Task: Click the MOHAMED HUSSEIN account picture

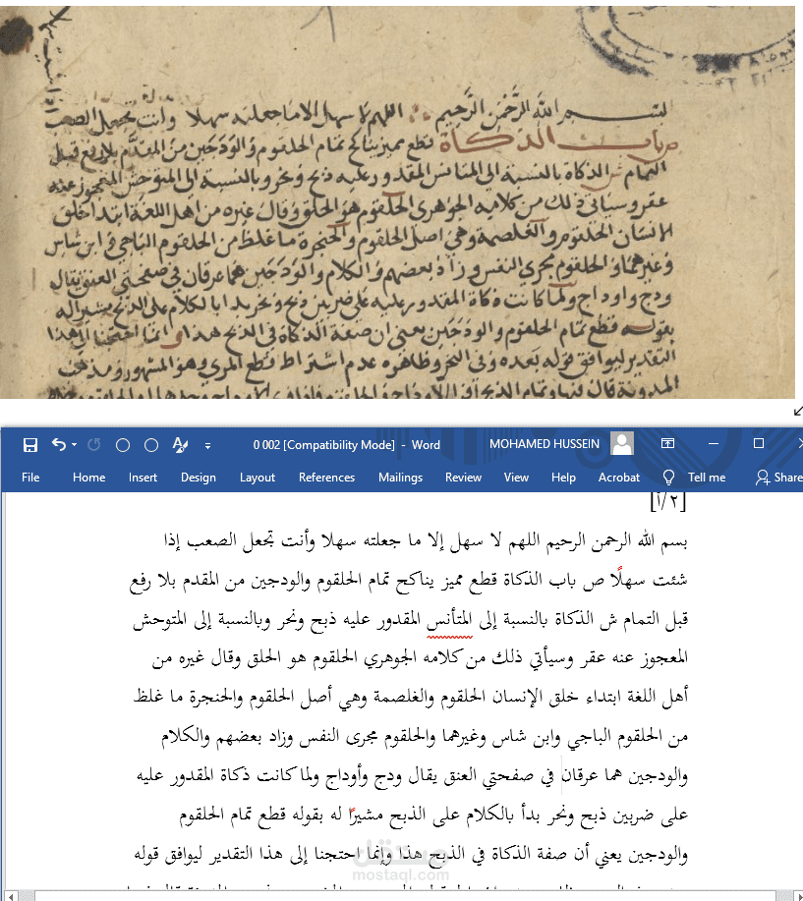Action: [x=621, y=443]
